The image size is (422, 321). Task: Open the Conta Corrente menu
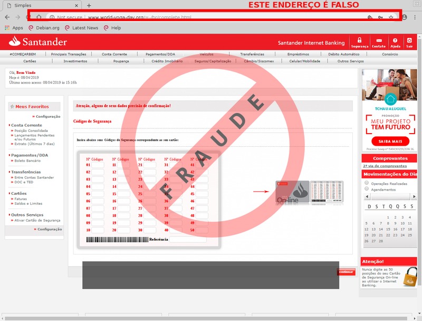[x=114, y=54]
